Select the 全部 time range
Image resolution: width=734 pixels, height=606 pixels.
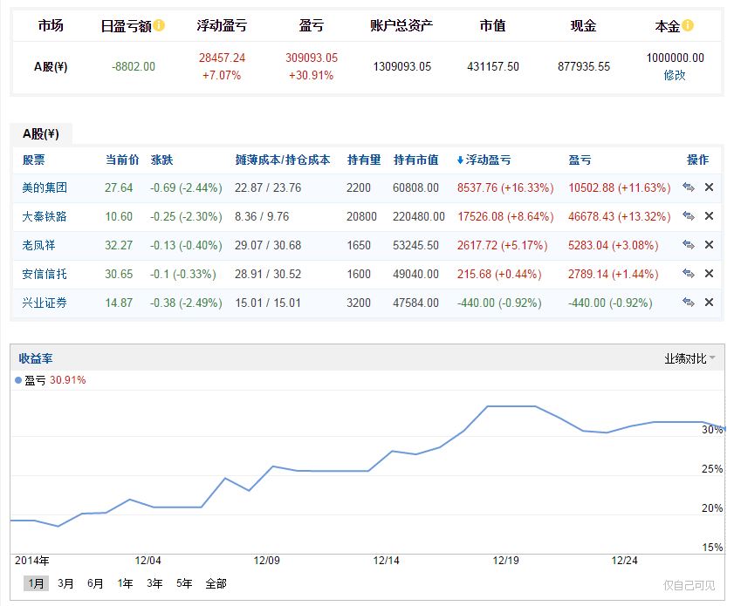(216, 583)
